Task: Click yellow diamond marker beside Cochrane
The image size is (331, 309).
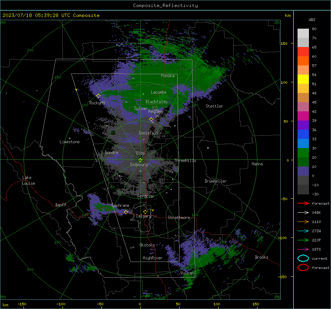Action: pyautogui.click(x=126, y=212)
